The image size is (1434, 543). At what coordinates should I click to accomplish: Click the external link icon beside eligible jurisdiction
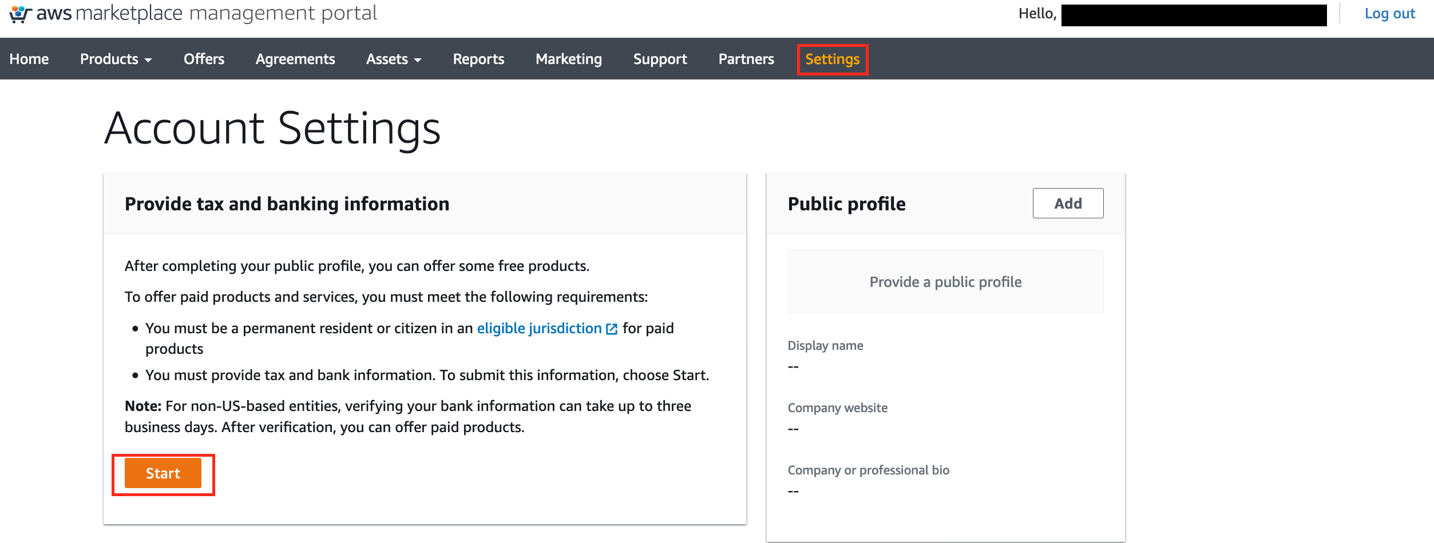click(x=612, y=329)
